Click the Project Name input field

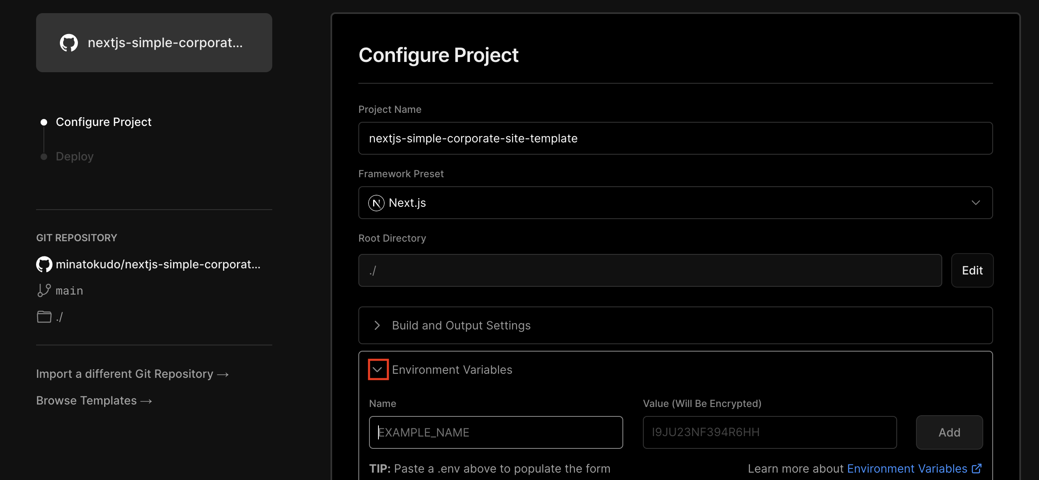[675, 138]
